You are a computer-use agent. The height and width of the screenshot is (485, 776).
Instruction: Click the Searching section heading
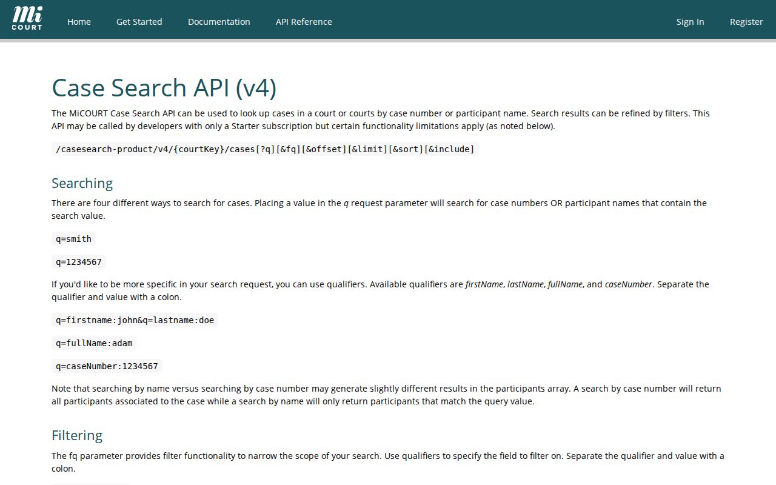[82, 183]
